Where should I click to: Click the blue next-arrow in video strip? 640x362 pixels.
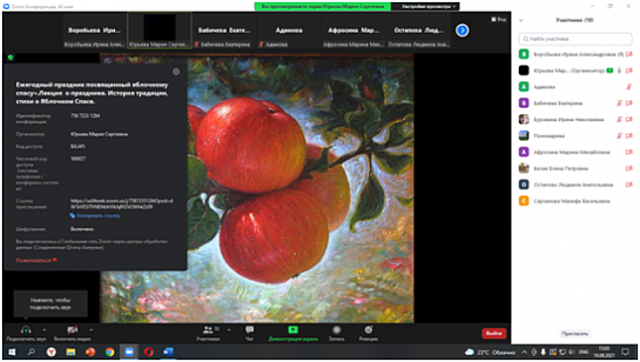pos(462,30)
